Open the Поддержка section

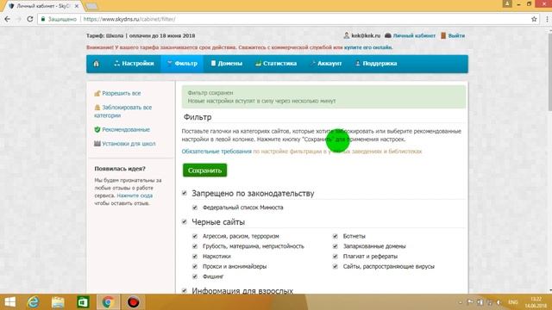click(376, 64)
